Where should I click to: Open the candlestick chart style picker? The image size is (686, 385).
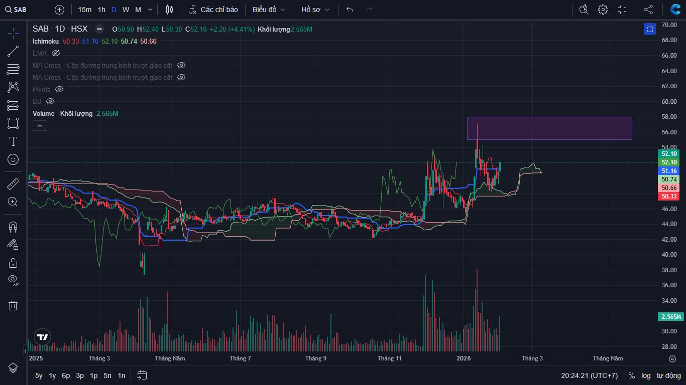[169, 10]
